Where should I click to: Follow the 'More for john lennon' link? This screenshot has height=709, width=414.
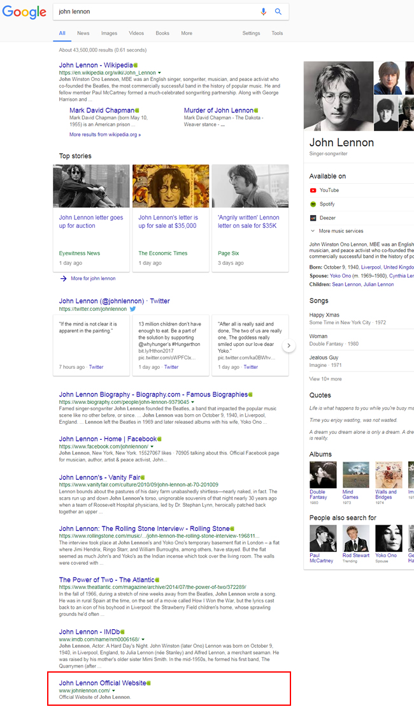click(x=93, y=278)
